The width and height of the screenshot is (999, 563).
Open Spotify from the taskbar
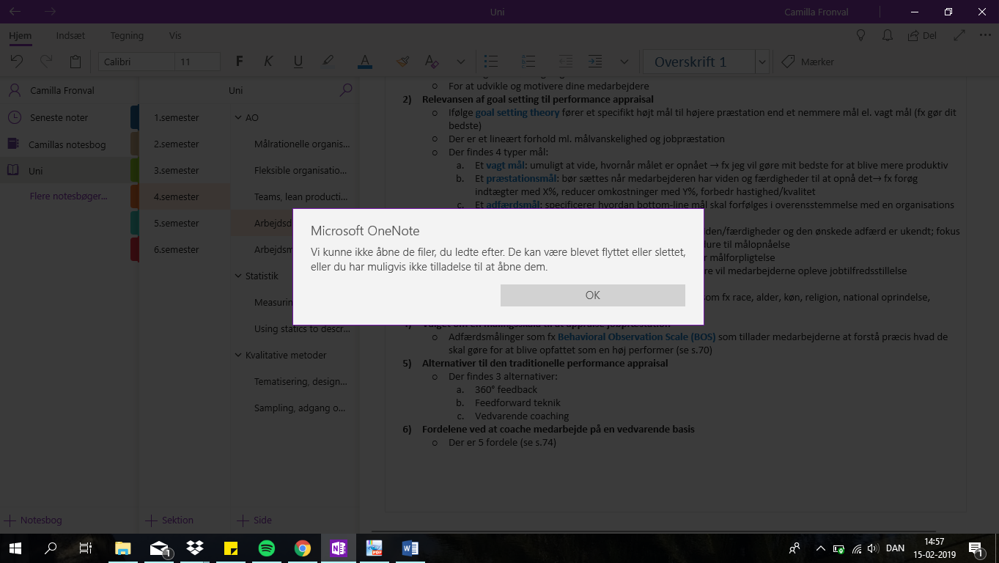266,548
